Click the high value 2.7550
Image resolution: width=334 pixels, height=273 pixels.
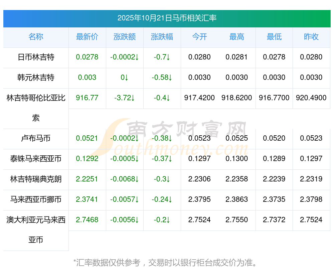click(x=237, y=220)
